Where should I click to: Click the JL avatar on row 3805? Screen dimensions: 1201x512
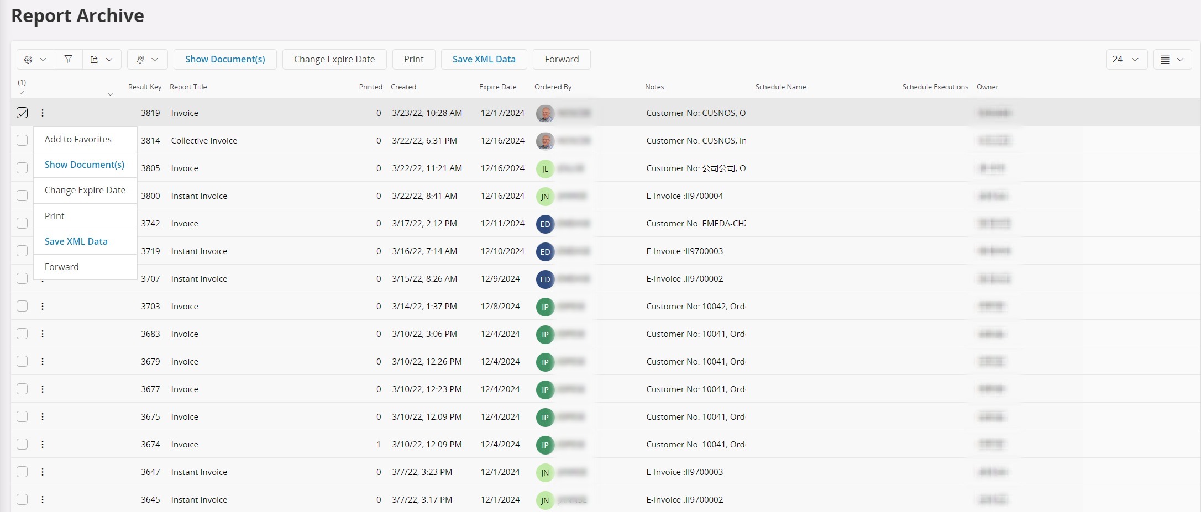544,168
